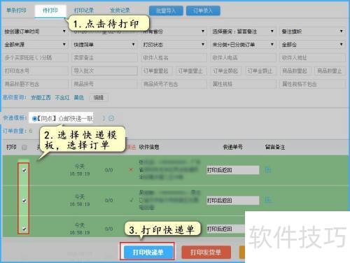Focus the 多个买家旺旺 input field

click(35, 57)
